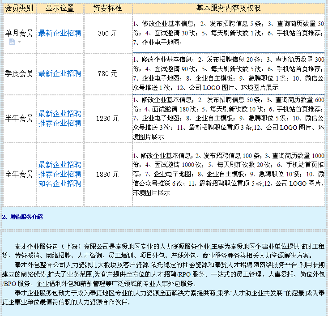Select the 单月会员 cell text
Viewport: 328px width, 316px height.
click(x=19, y=33)
